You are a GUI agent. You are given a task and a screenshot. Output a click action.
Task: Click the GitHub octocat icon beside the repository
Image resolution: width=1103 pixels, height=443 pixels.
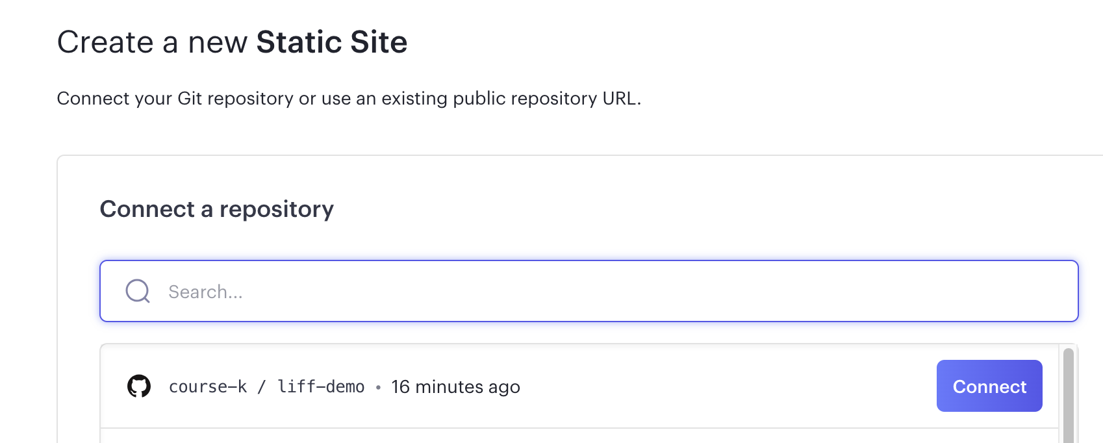tap(138, 386)
